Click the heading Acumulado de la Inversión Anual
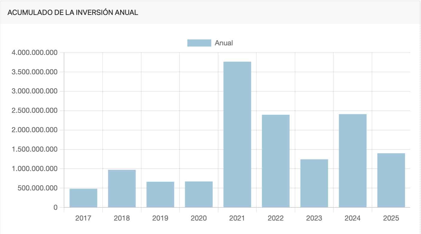 (73, 13)
